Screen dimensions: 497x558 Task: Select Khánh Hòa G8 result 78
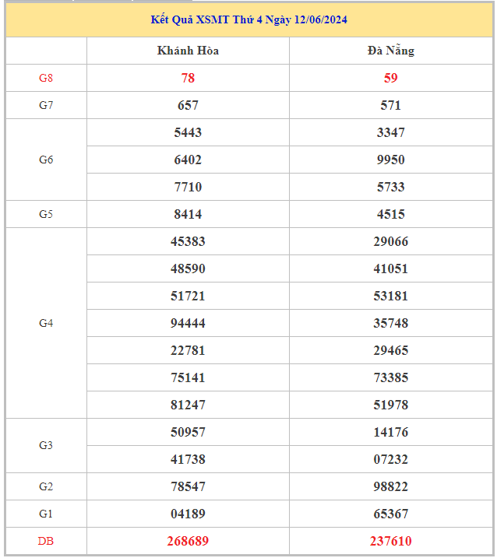point(188,78)
